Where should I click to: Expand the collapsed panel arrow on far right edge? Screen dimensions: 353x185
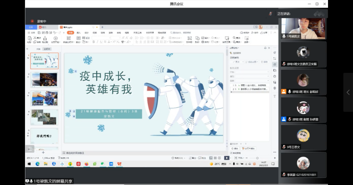347,92
